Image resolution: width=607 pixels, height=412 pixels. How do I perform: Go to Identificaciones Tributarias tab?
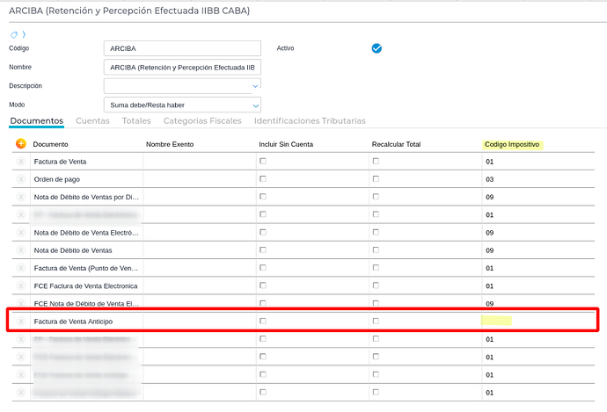pos(310,121)
